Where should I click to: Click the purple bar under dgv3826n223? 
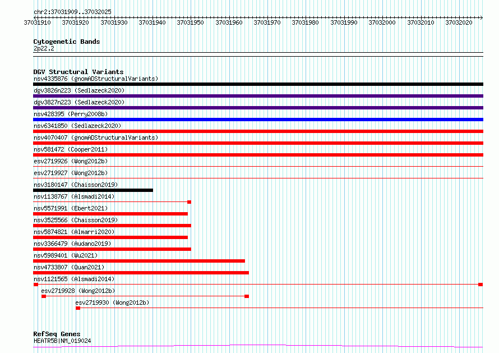point(258,96)
